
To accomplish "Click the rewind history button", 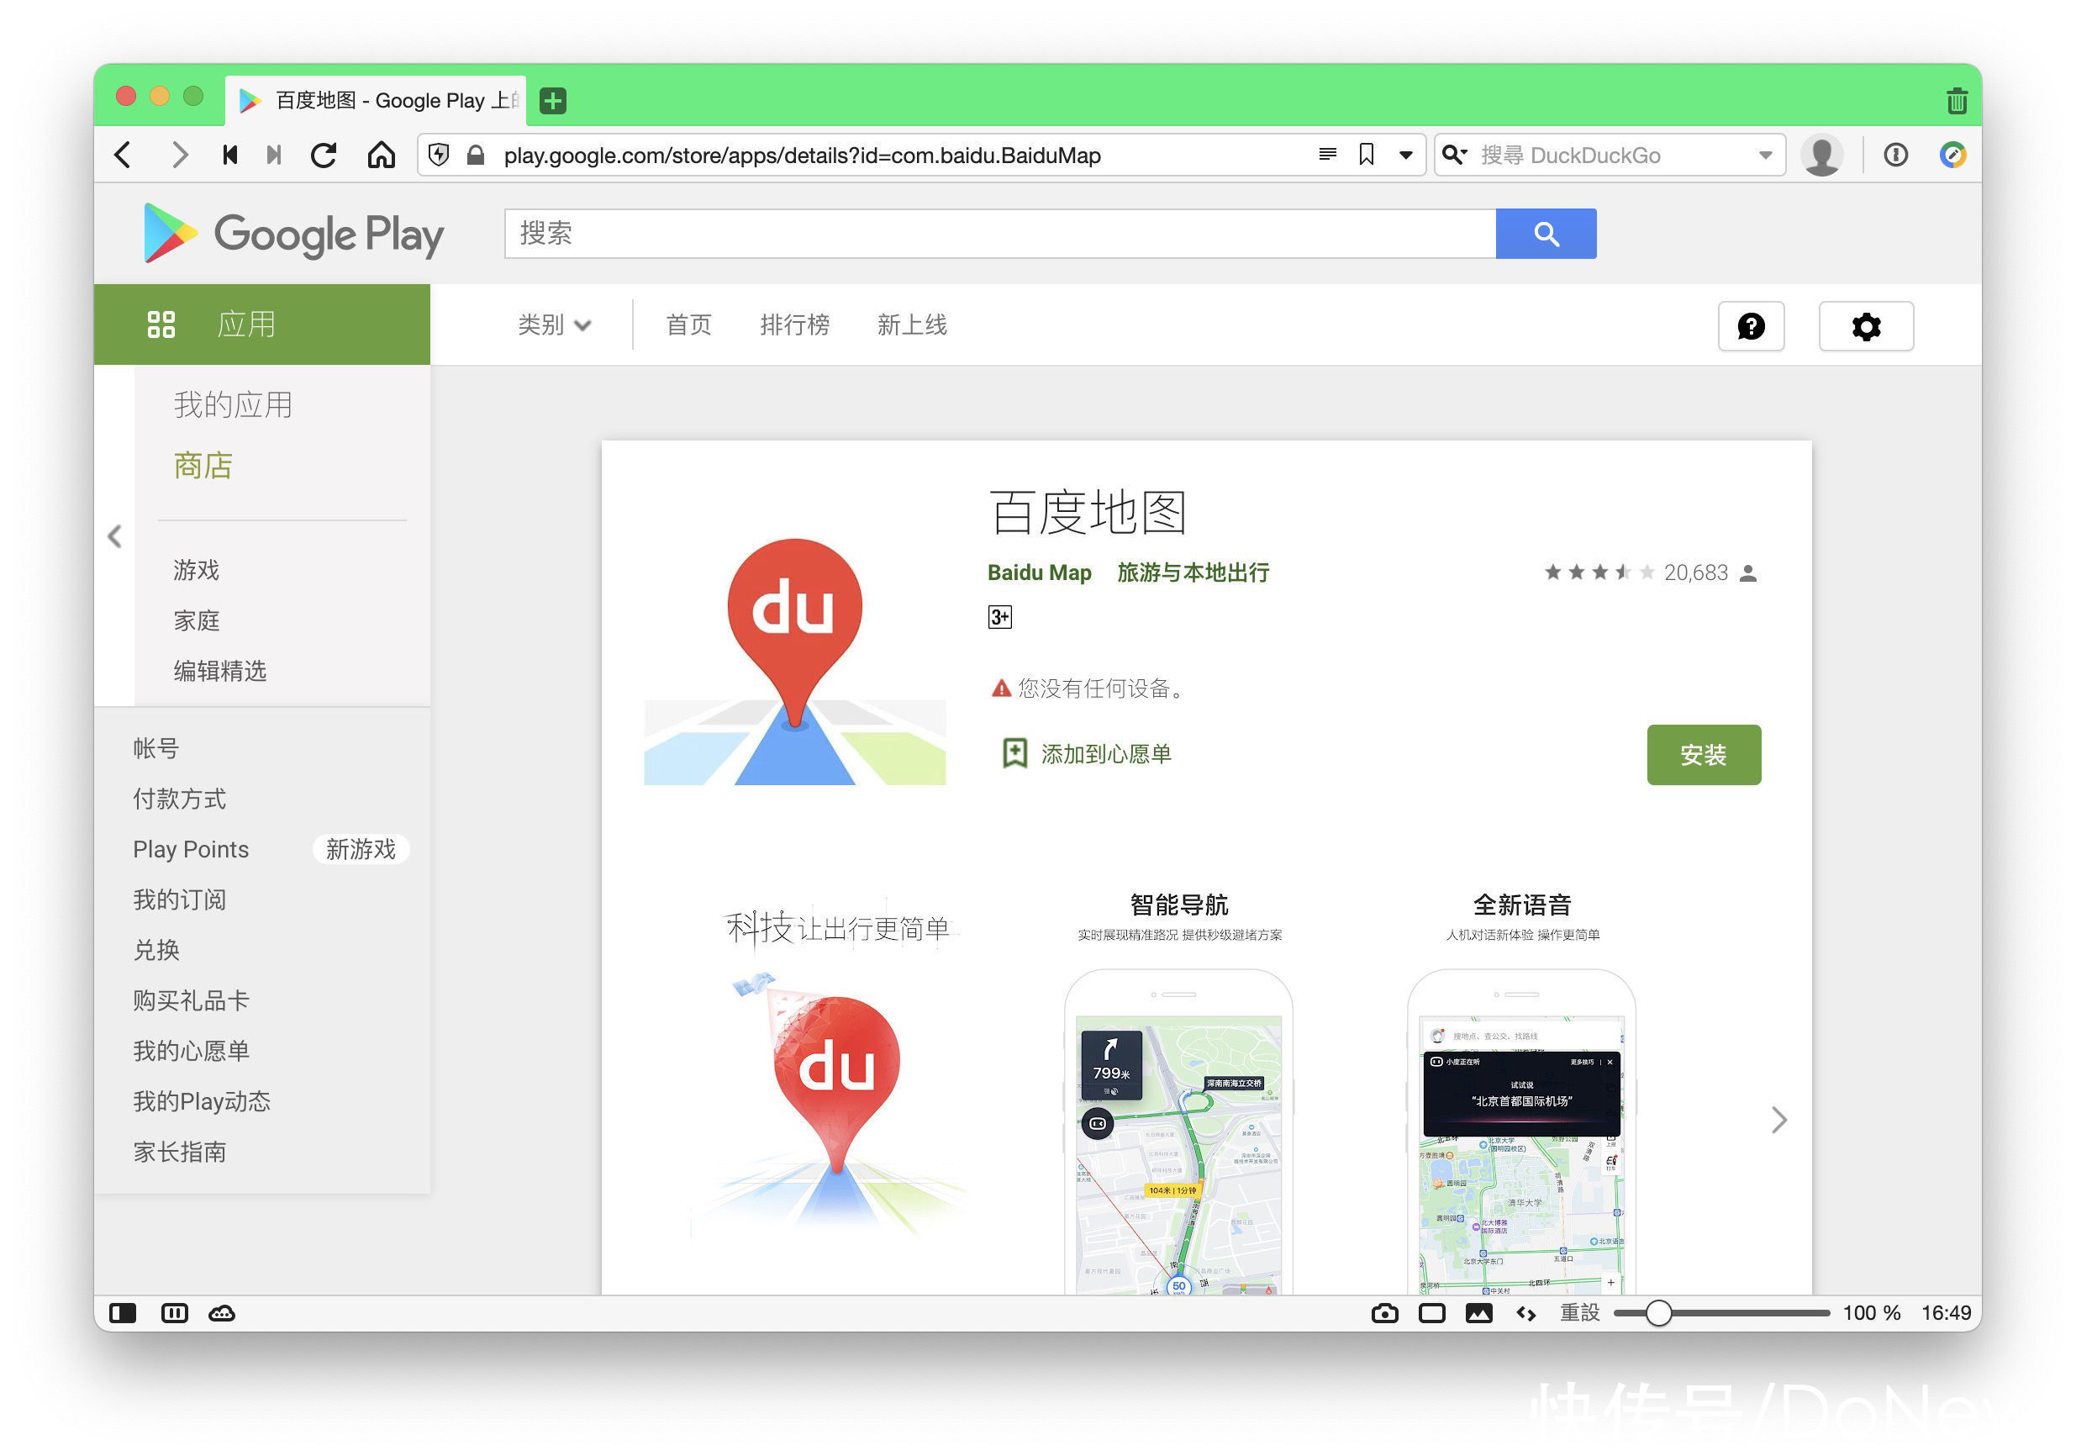I will 229,155.
